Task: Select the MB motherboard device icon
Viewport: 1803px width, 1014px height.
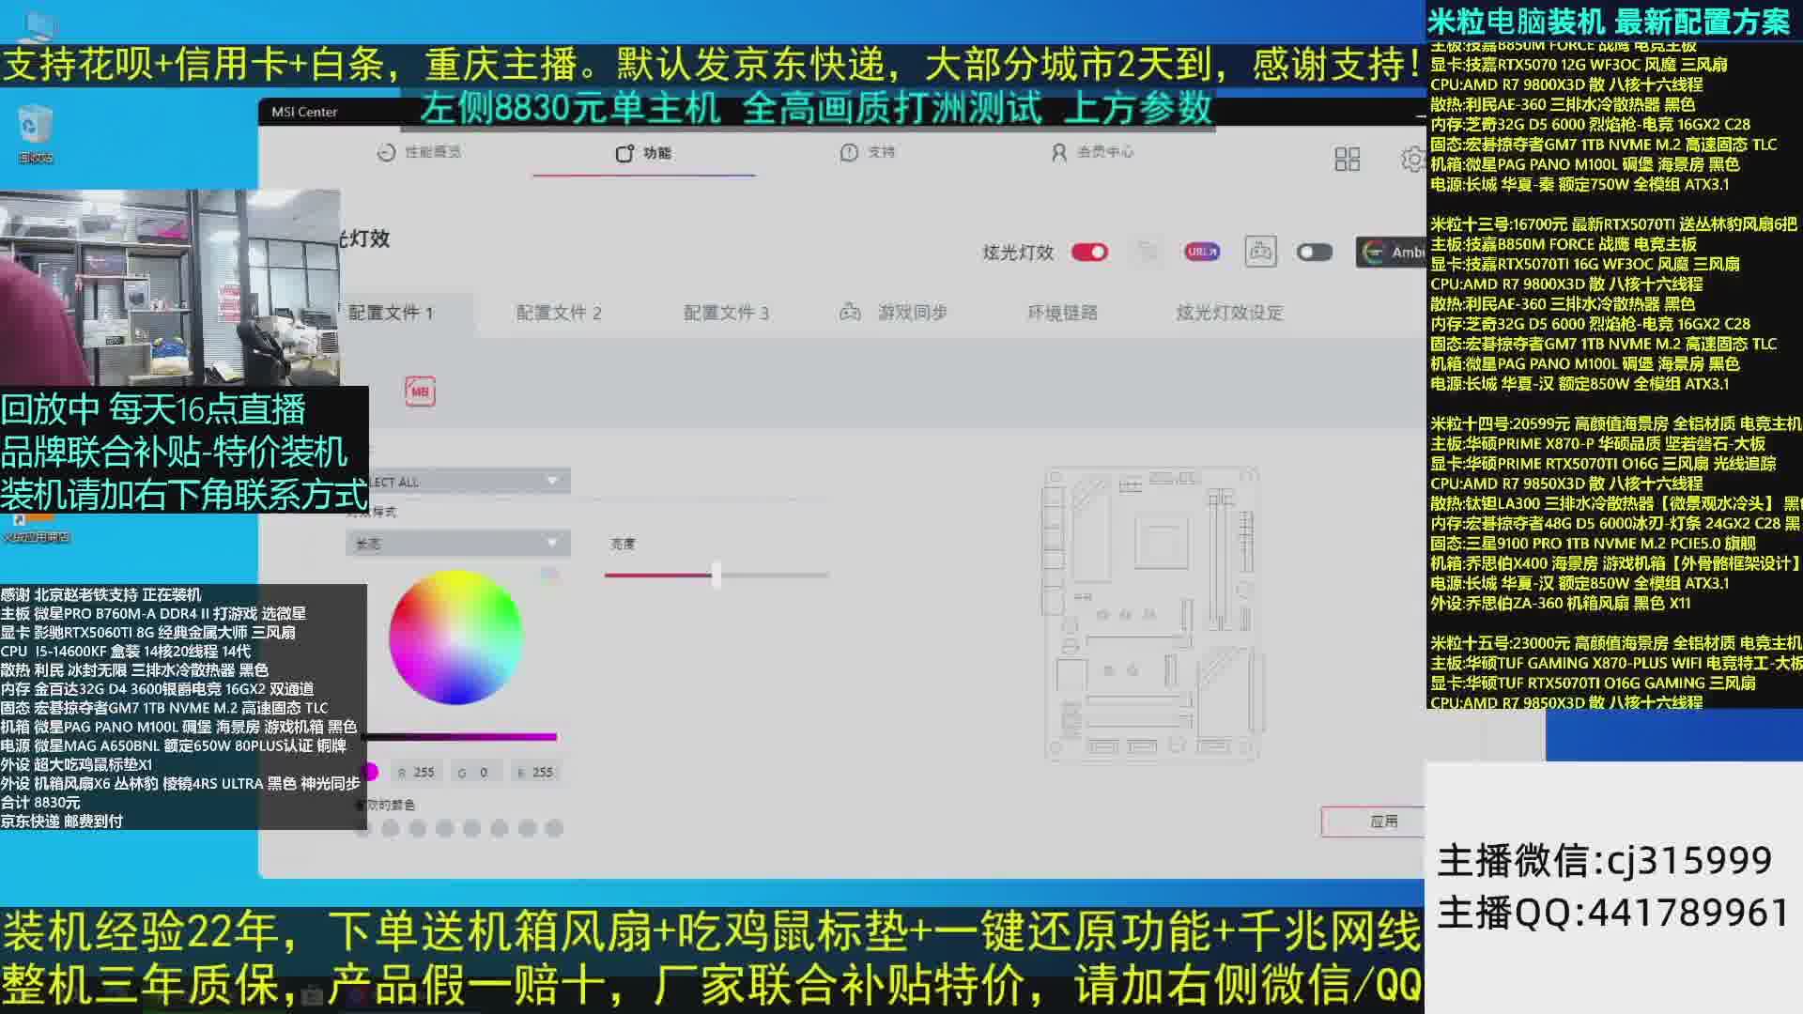Action: (420, 392)
